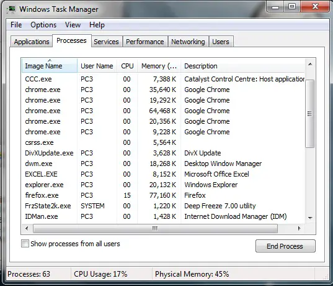
Task: Open the Help menu
Action: pyautogui.click(x=97, y=25)
